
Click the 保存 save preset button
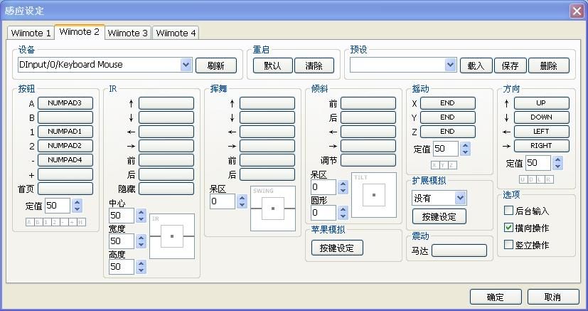tap(510, 65)
